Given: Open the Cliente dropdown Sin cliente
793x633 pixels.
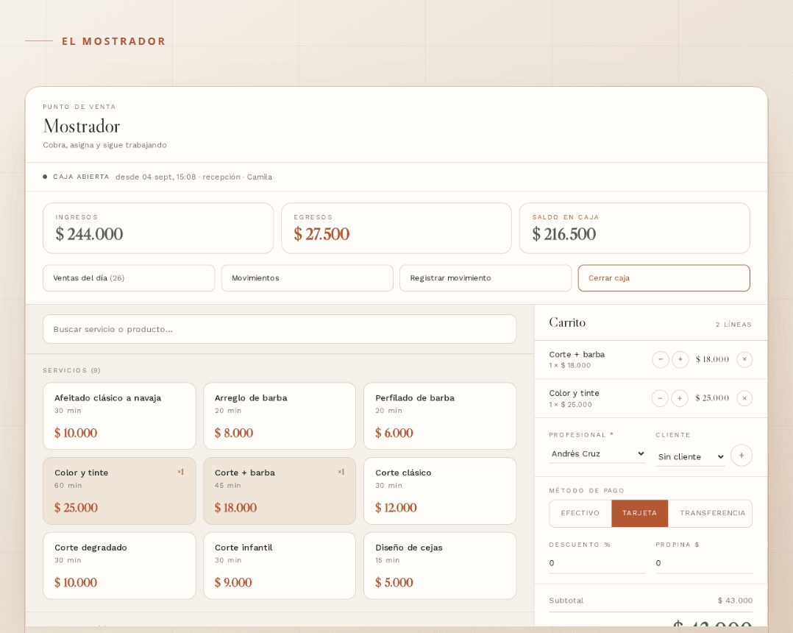Looking at the screenshot, I should [690, 456].
